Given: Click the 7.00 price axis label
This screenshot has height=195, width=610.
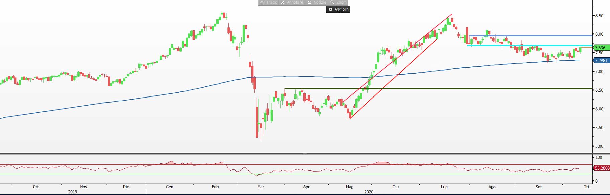Looking at the screenshot, I should (x=599, y=72).
